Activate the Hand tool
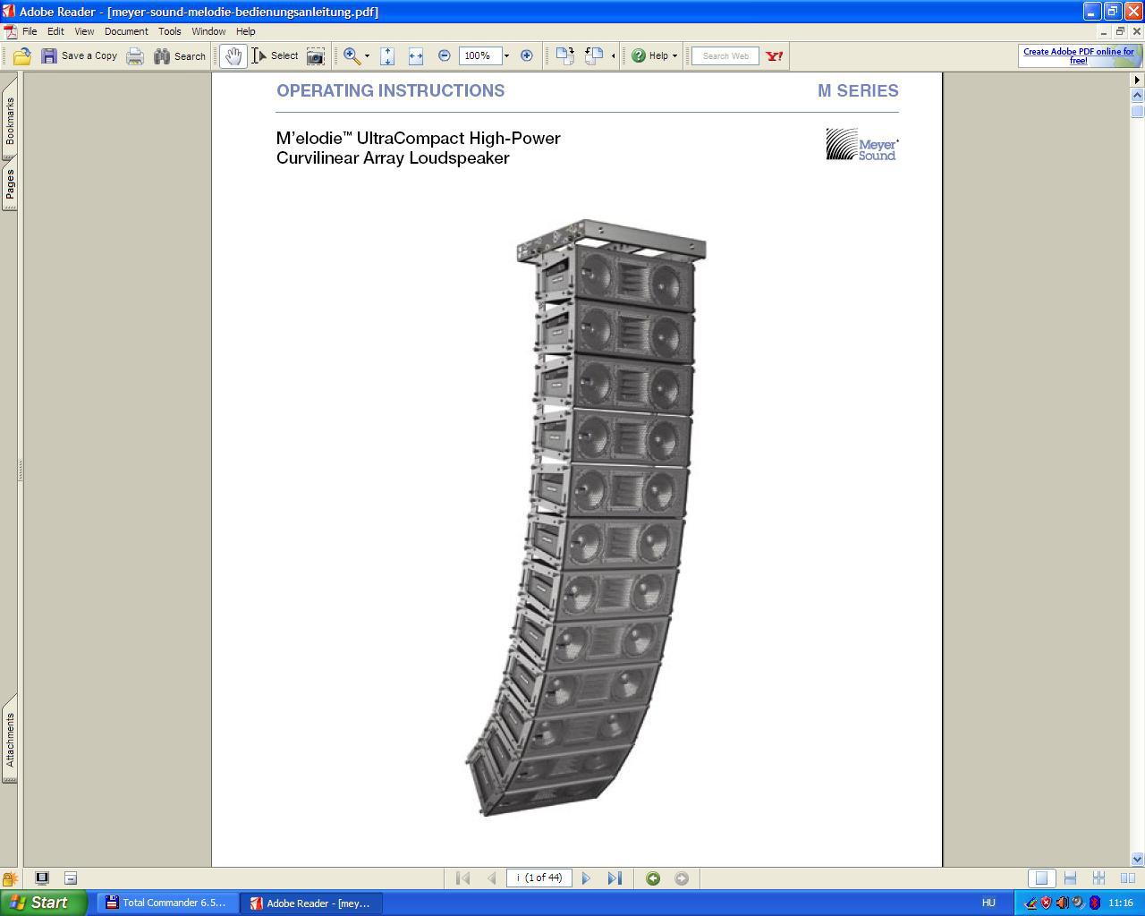Image resolution: width=1145 pixels, height=916 pixels. [x=233, y=56]
